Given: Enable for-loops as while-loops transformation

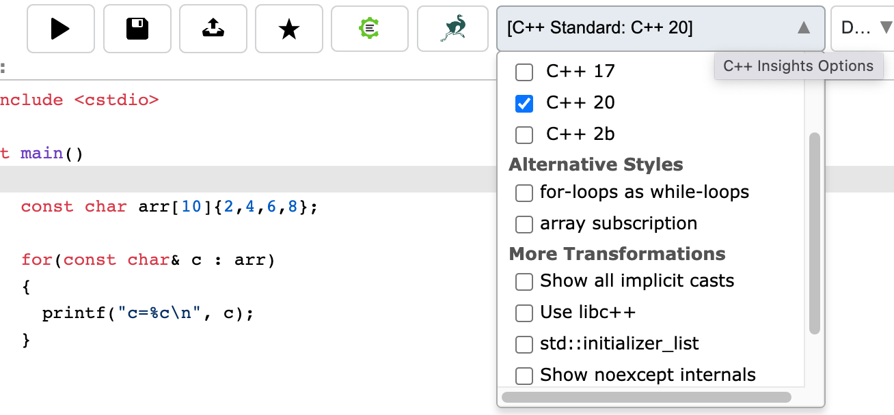Looking at the screenshot, I should [524, 193].
